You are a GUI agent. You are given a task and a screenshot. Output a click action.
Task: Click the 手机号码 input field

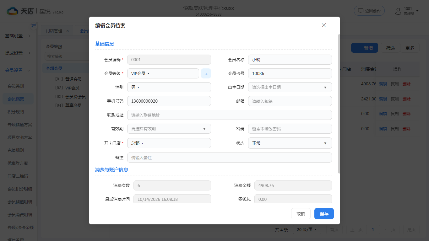coord(169,101)
